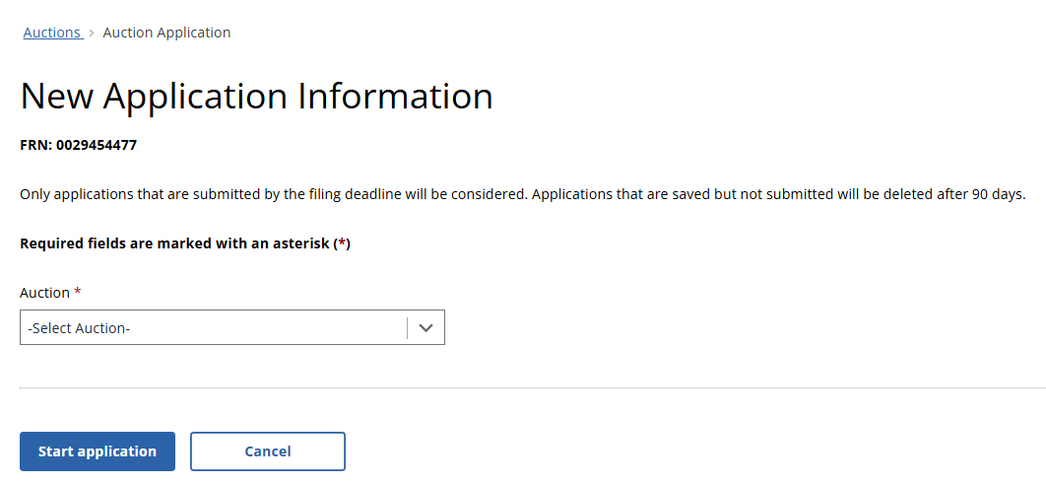The width and height of the screenshot is (1046, 483).
Task: Click the Auctions breadcrumb link
Action: [51, 33]
